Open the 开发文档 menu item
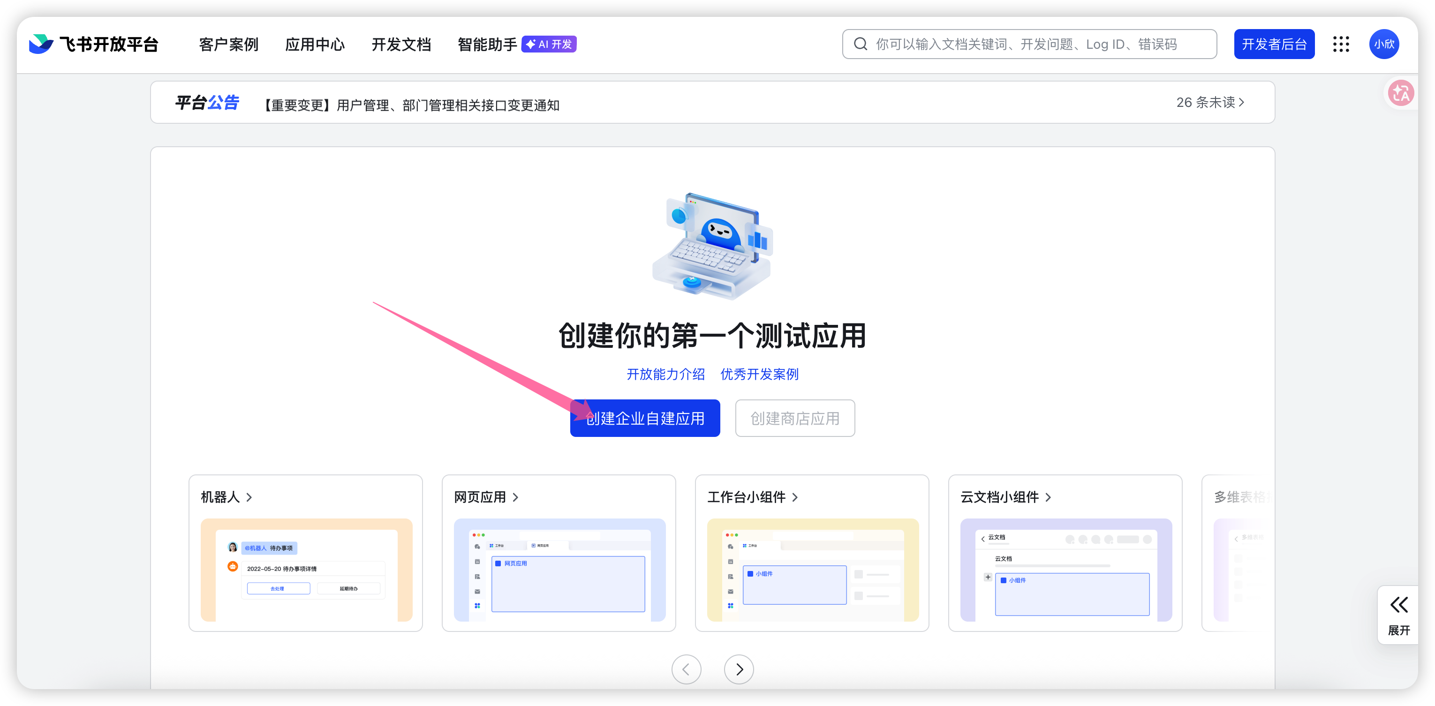 (401, 45)
